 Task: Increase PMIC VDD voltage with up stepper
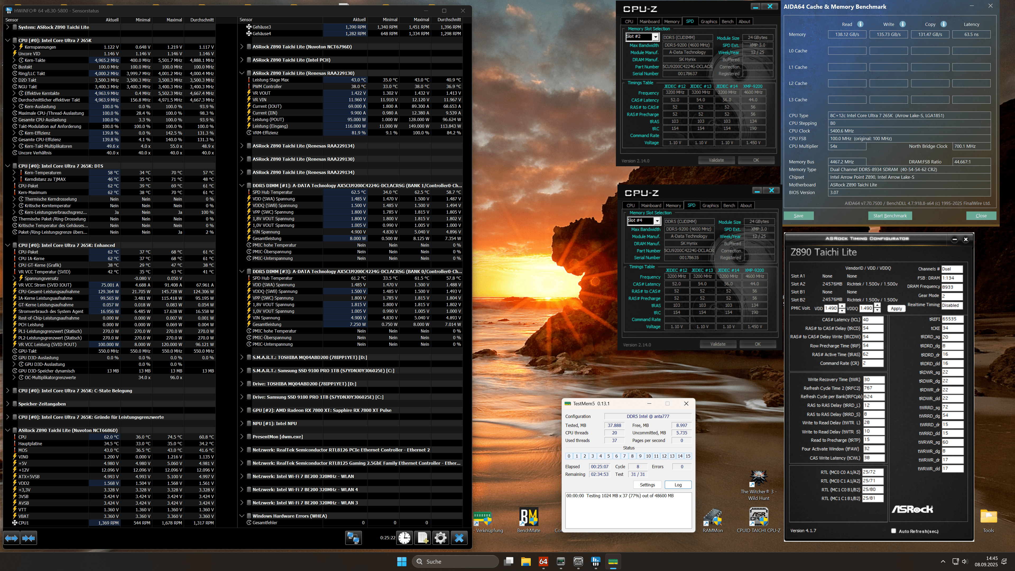[x=842, y=306]
